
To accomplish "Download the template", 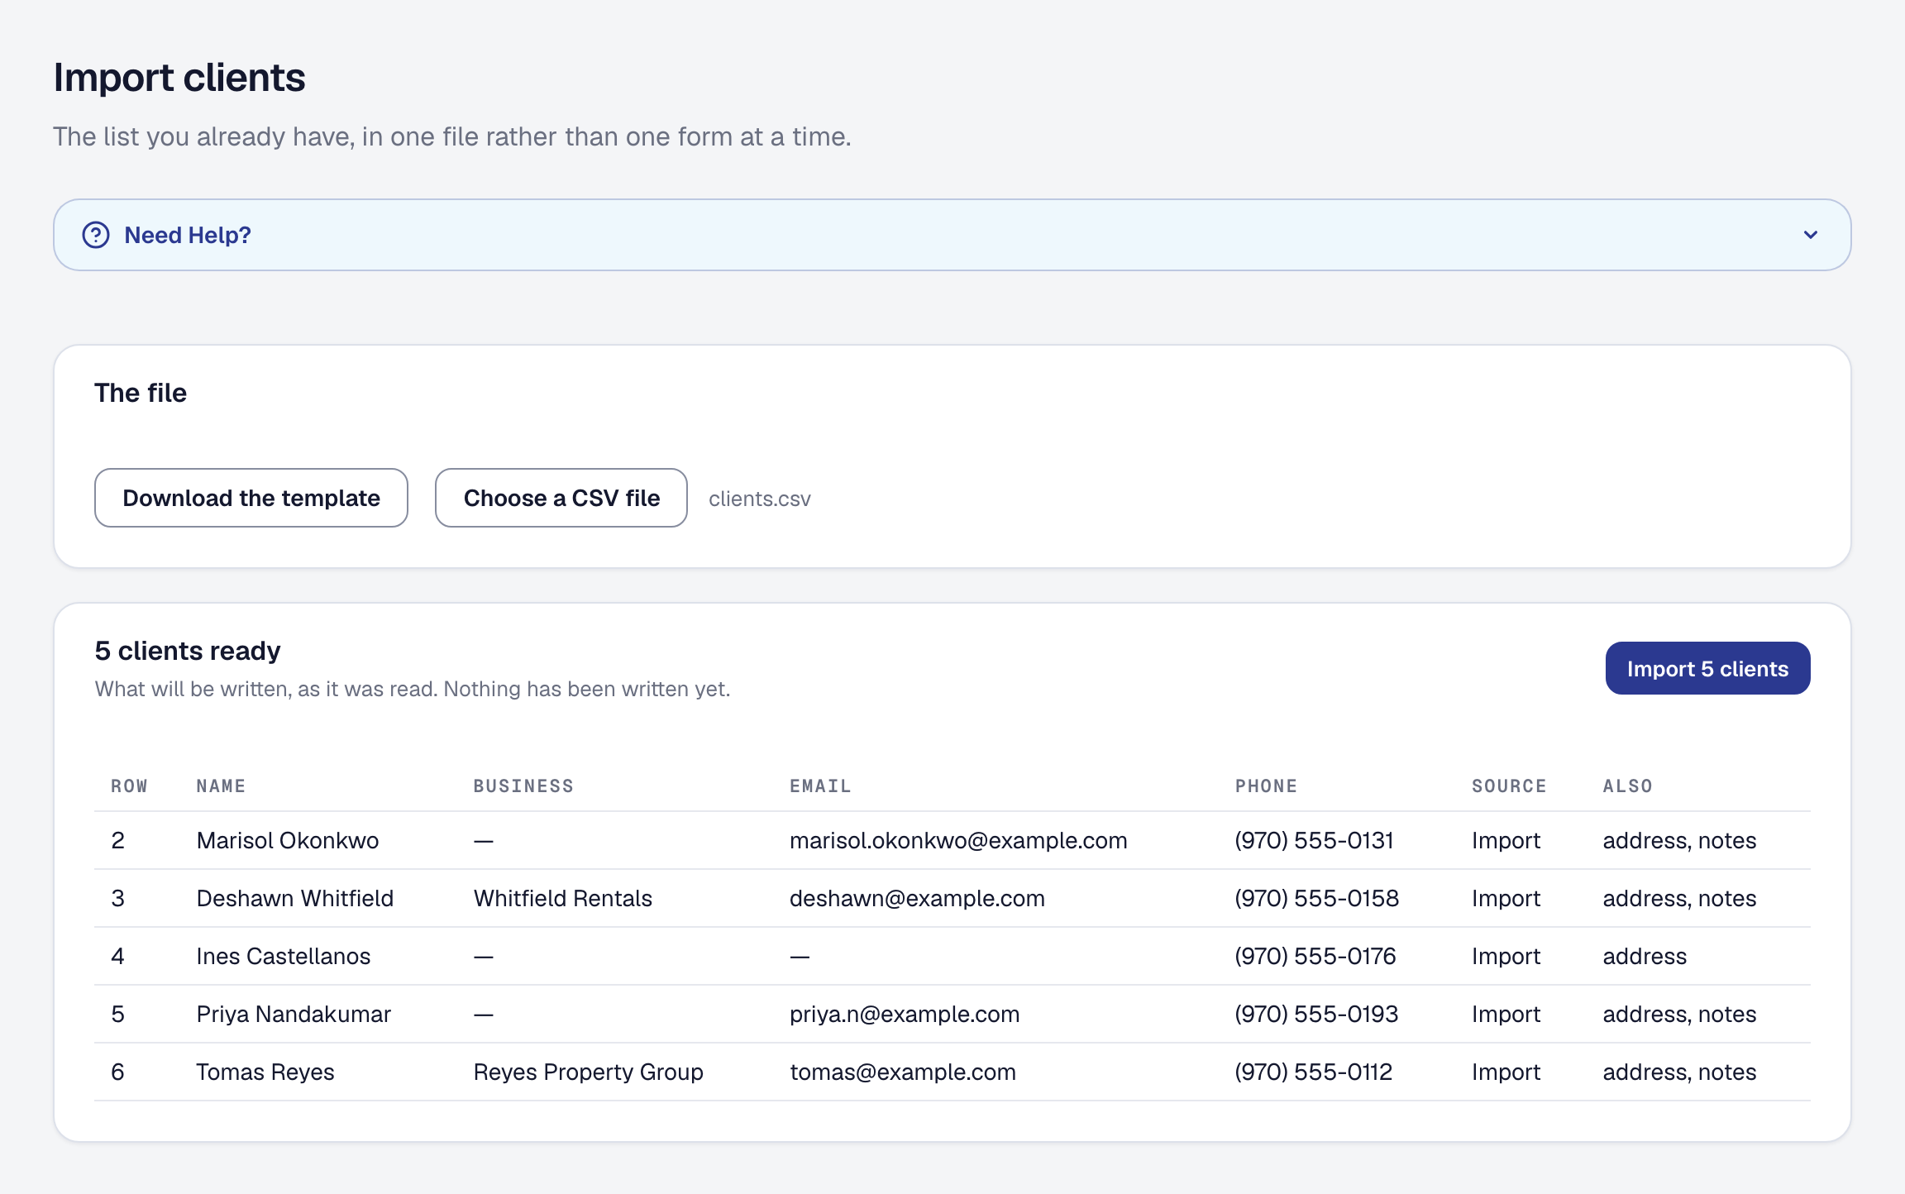I will (251, 498).
